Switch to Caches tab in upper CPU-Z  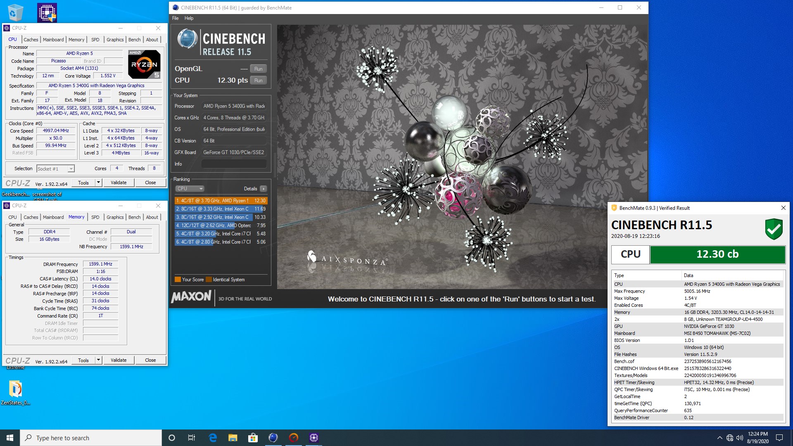31,40
